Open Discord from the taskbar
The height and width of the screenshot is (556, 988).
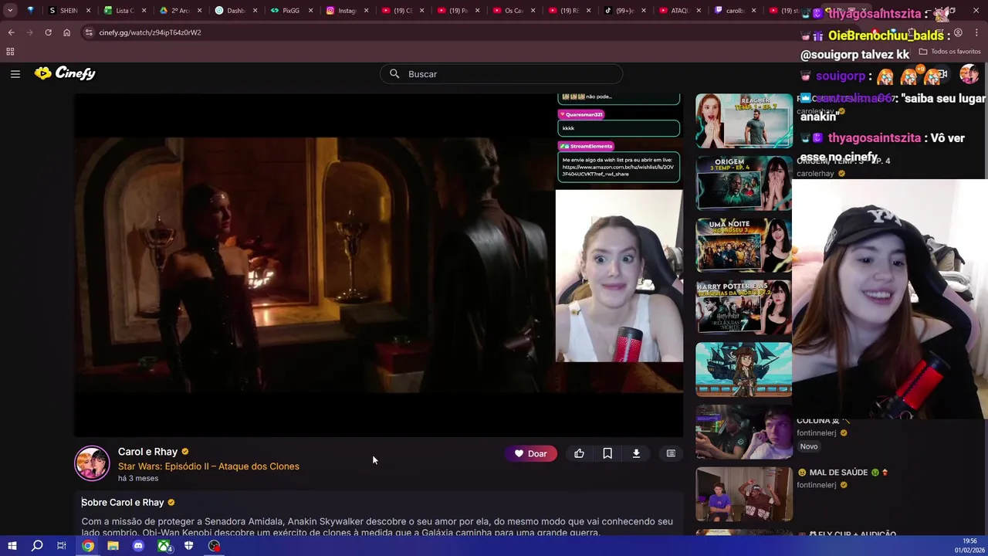(x=138, y=546)
